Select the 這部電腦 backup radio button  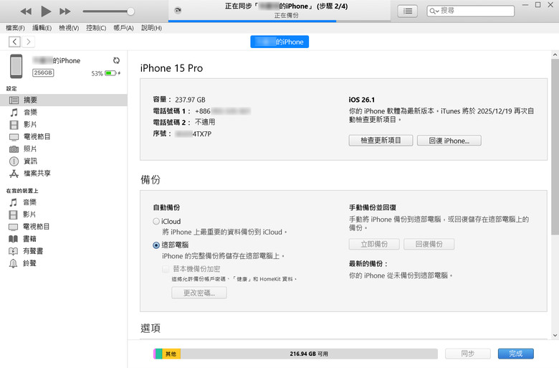tap(156, 245)
